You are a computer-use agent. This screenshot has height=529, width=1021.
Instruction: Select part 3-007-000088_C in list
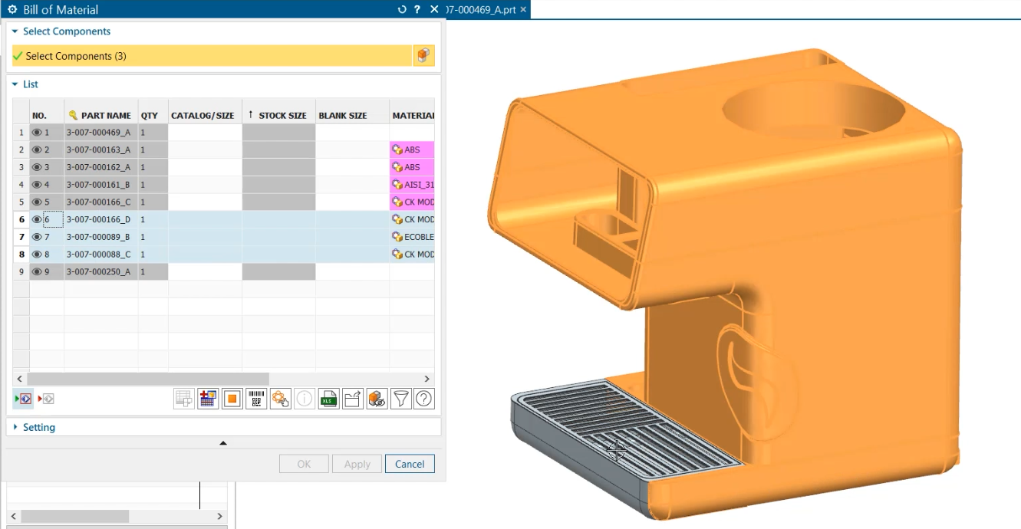pos(98,255)
